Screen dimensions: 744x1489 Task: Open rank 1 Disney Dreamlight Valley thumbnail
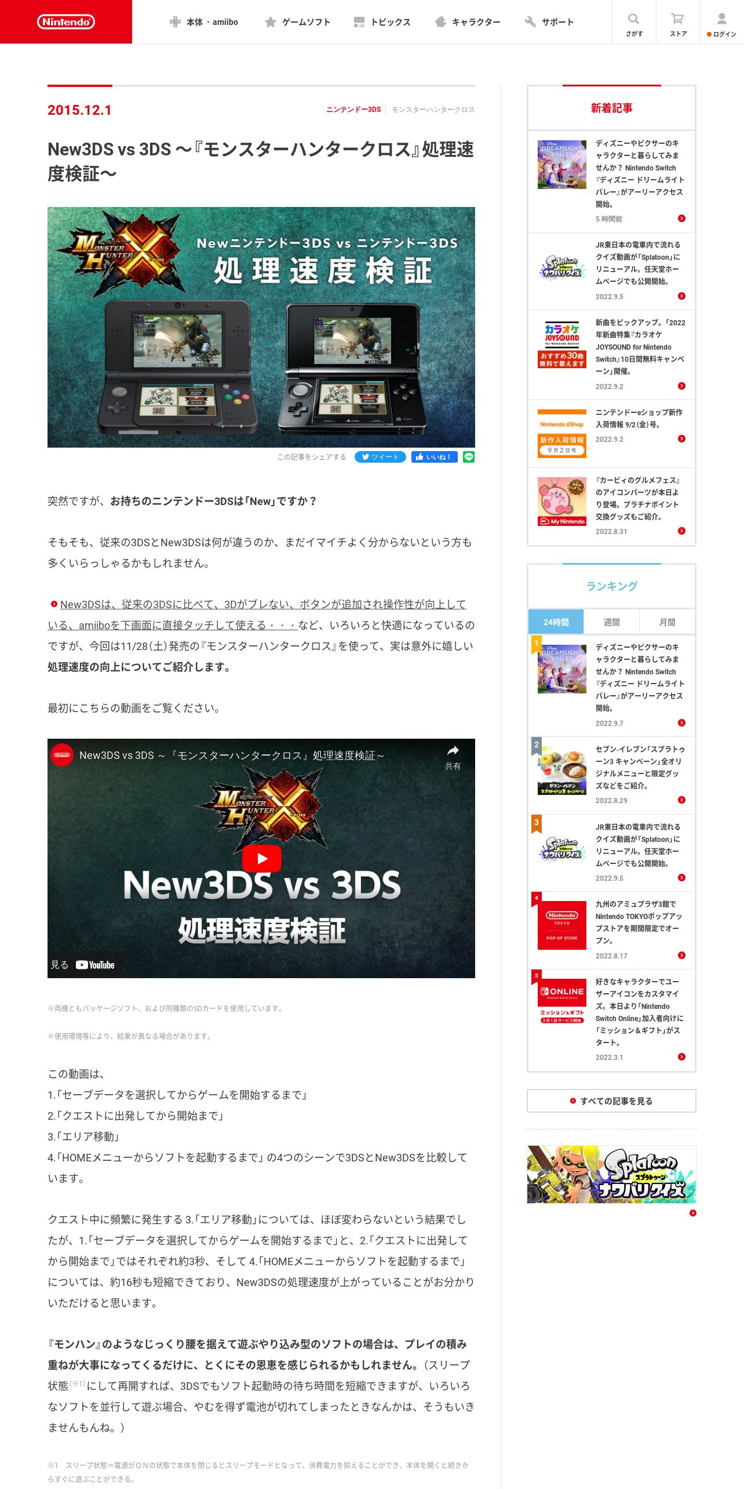pyautogui.click(x=561, y=669)
